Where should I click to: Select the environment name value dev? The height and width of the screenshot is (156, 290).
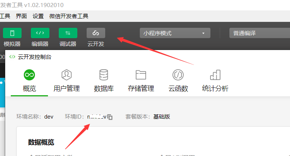[x=49, y=117]
